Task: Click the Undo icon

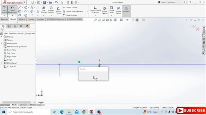Action: tap(56, 2)
